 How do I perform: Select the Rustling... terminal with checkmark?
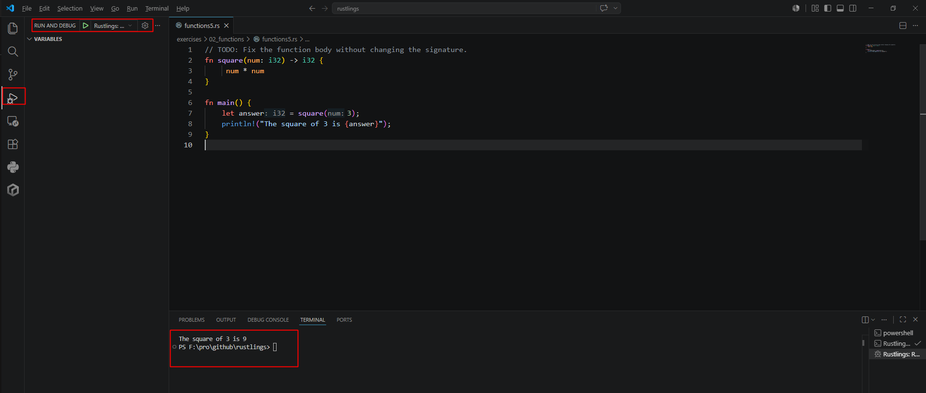(x=897, y=343)
